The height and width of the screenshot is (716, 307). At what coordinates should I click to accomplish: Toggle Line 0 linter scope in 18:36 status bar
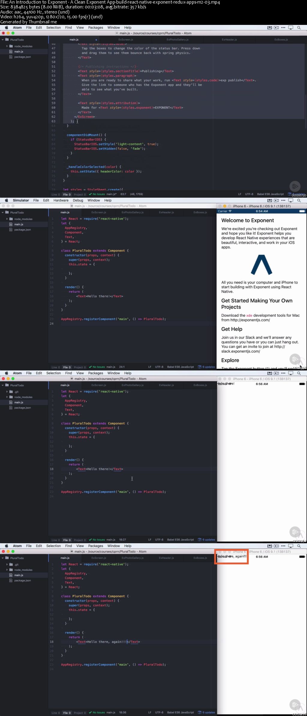click(x=55, y=713)
